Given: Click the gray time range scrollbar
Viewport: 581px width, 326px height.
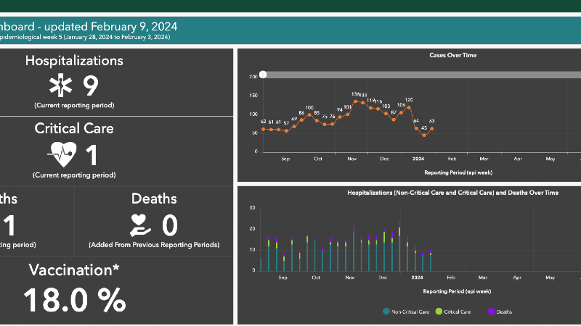Looking at the screenshot, I should 422,75.
